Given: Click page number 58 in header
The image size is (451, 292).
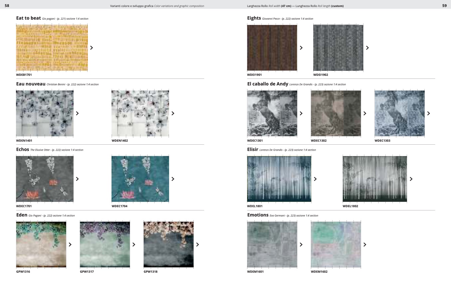Looking at the screenshot, I should pyautogui.click(x=7, y=6).
